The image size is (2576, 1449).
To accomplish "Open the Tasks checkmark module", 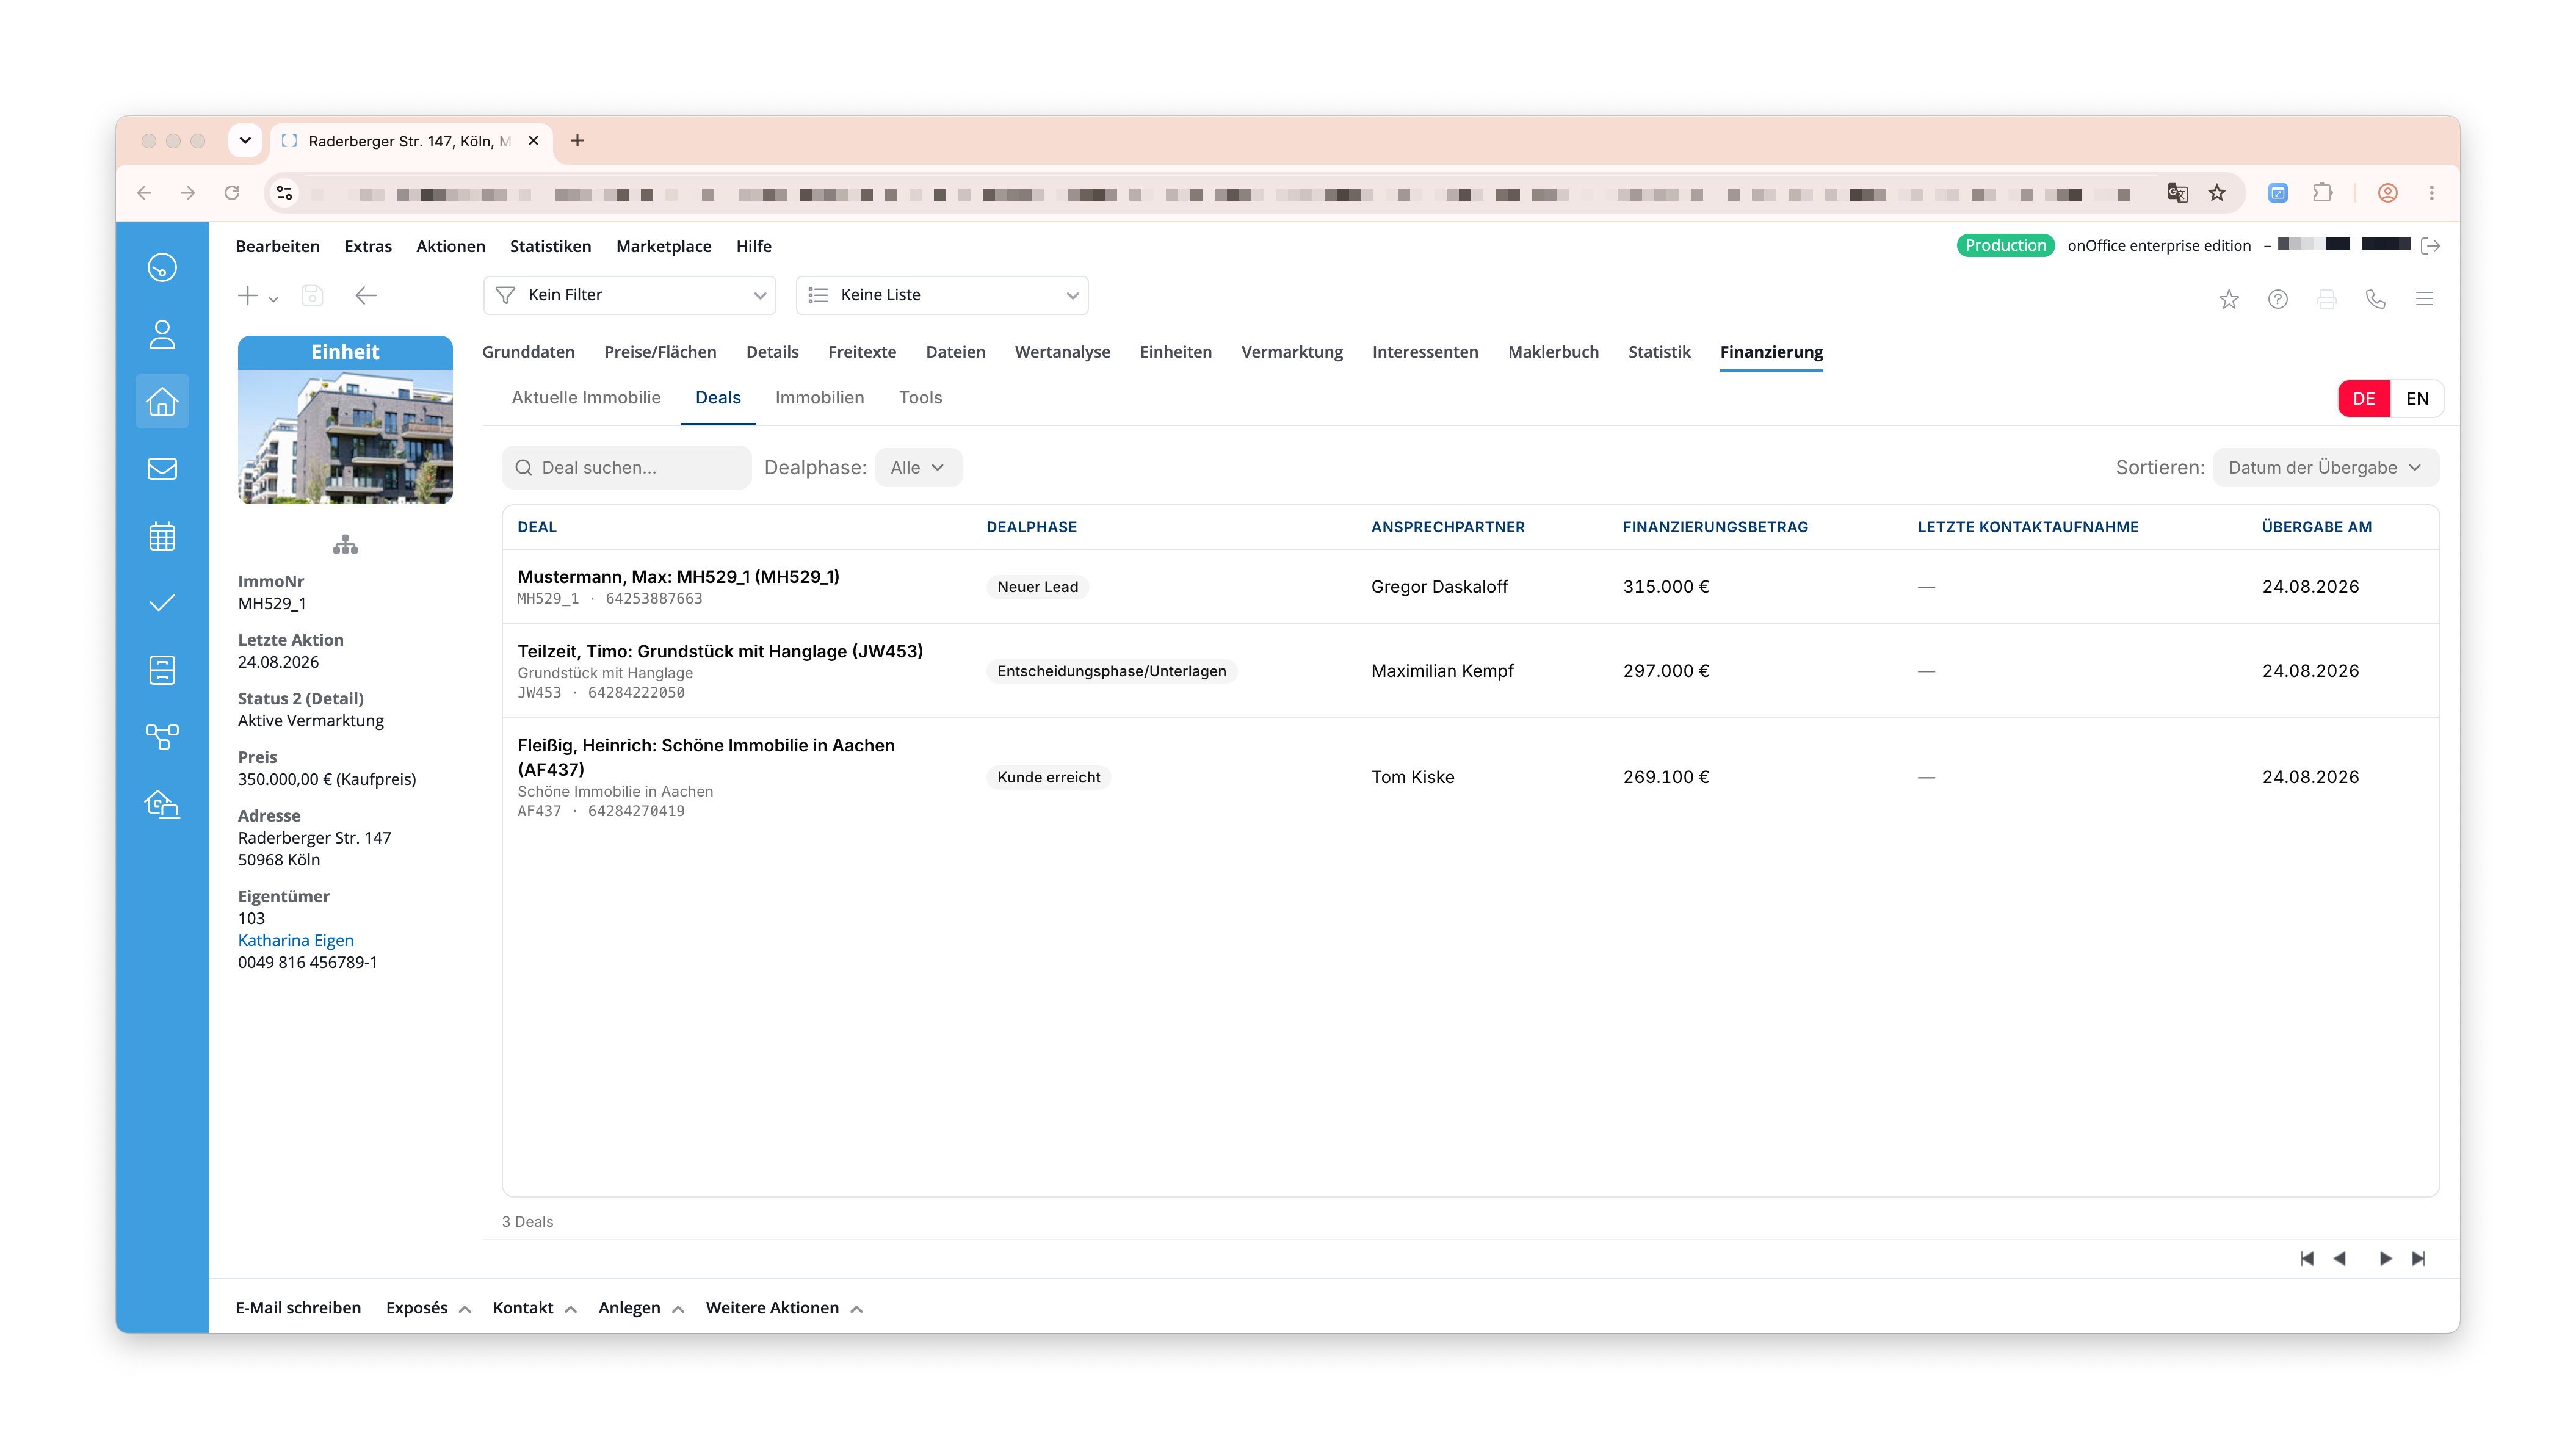I will point(162,603).
